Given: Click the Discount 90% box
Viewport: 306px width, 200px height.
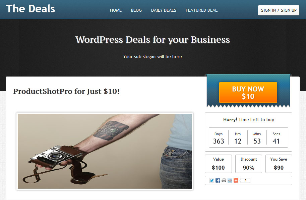Looking at the screenshot, I should (249, 164).
